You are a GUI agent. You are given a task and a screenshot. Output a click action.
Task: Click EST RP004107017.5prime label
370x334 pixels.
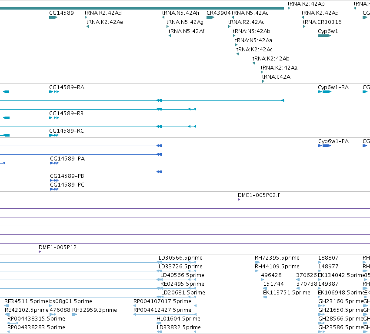pyautogui.click(x=162, y=302)
